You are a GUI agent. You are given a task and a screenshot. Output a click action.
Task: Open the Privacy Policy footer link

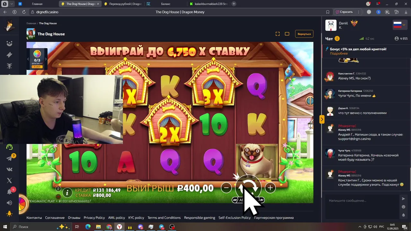coord(94,218)
